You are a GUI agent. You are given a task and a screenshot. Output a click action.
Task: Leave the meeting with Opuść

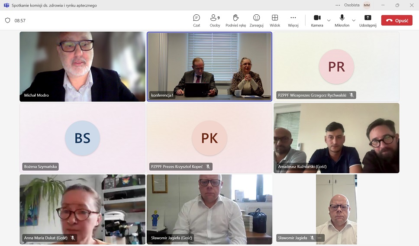coord(396,20)
